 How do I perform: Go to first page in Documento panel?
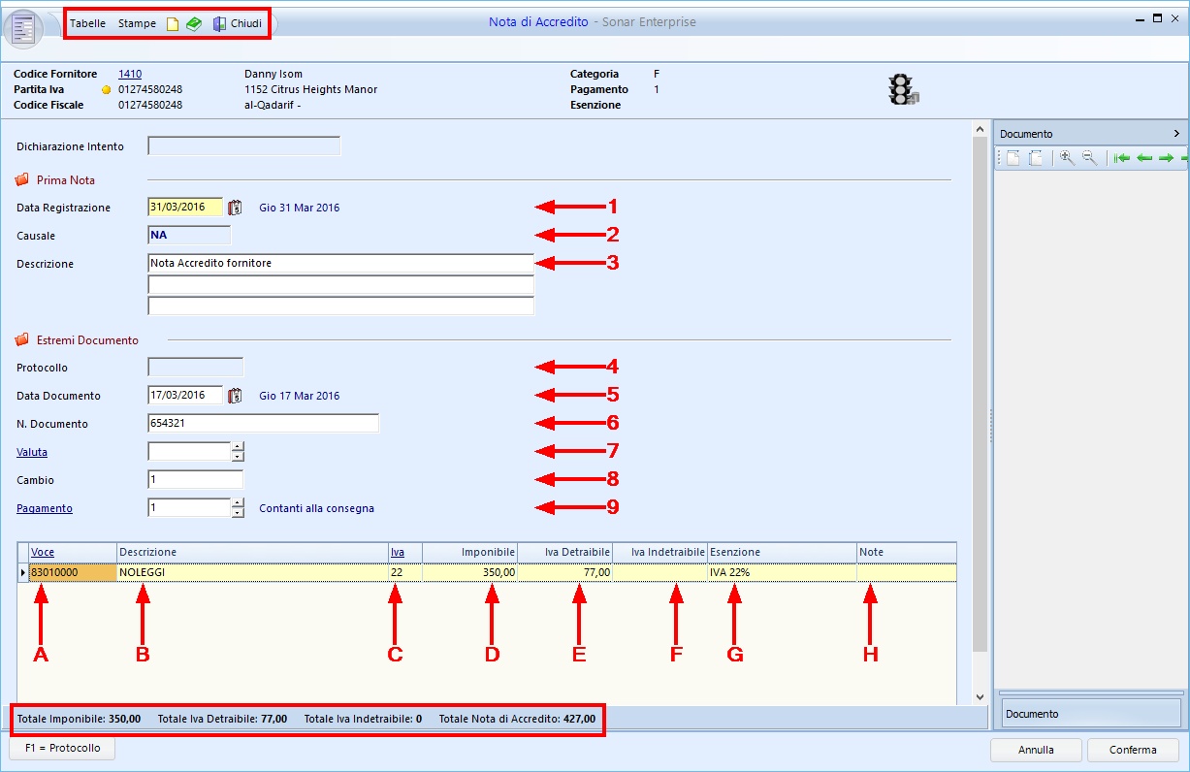pyautogui.click(x=1122, y=158)
